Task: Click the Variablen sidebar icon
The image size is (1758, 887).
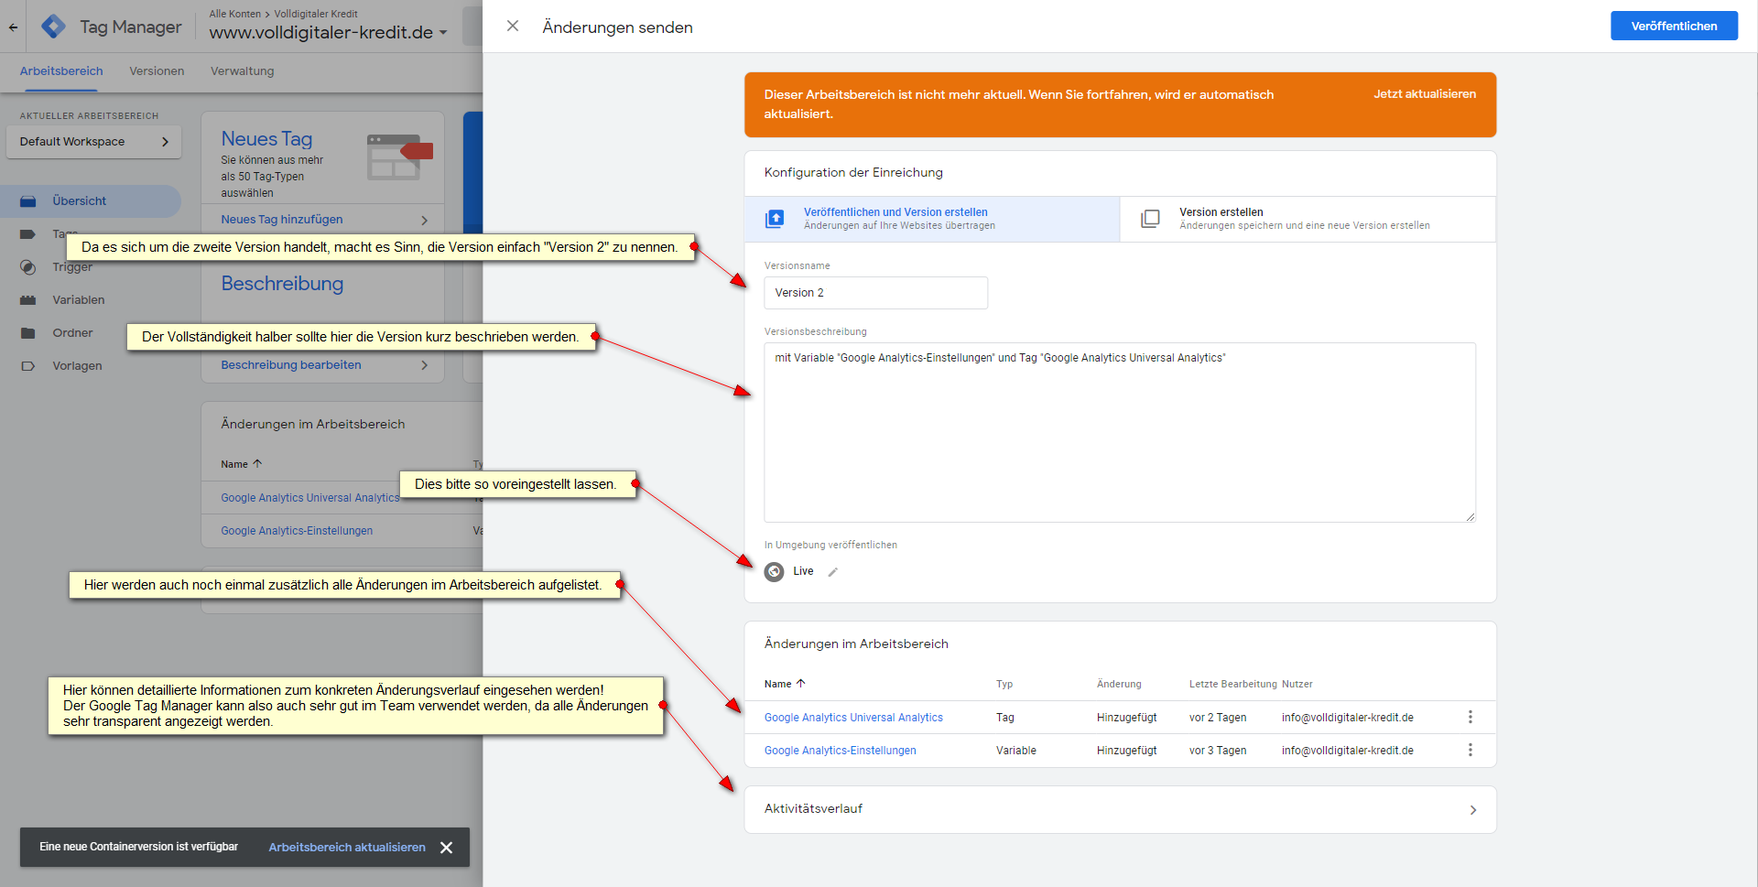Action: tap(28, 300)
